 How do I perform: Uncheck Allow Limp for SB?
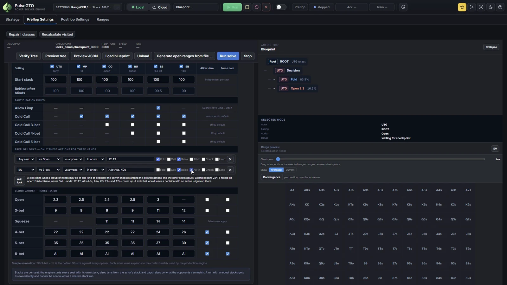pyautogui.click(x=158, y=108)
